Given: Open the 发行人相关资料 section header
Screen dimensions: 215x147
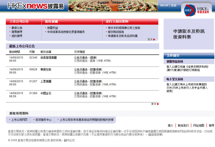Looking at the screenshot, I should coord(117,22).
